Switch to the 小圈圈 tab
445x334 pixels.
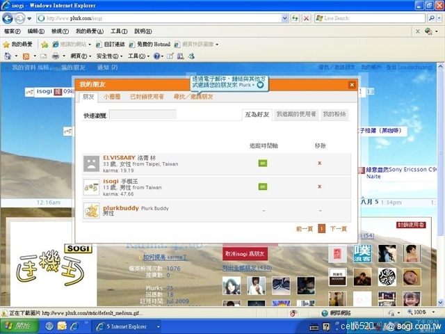(112, 97)
